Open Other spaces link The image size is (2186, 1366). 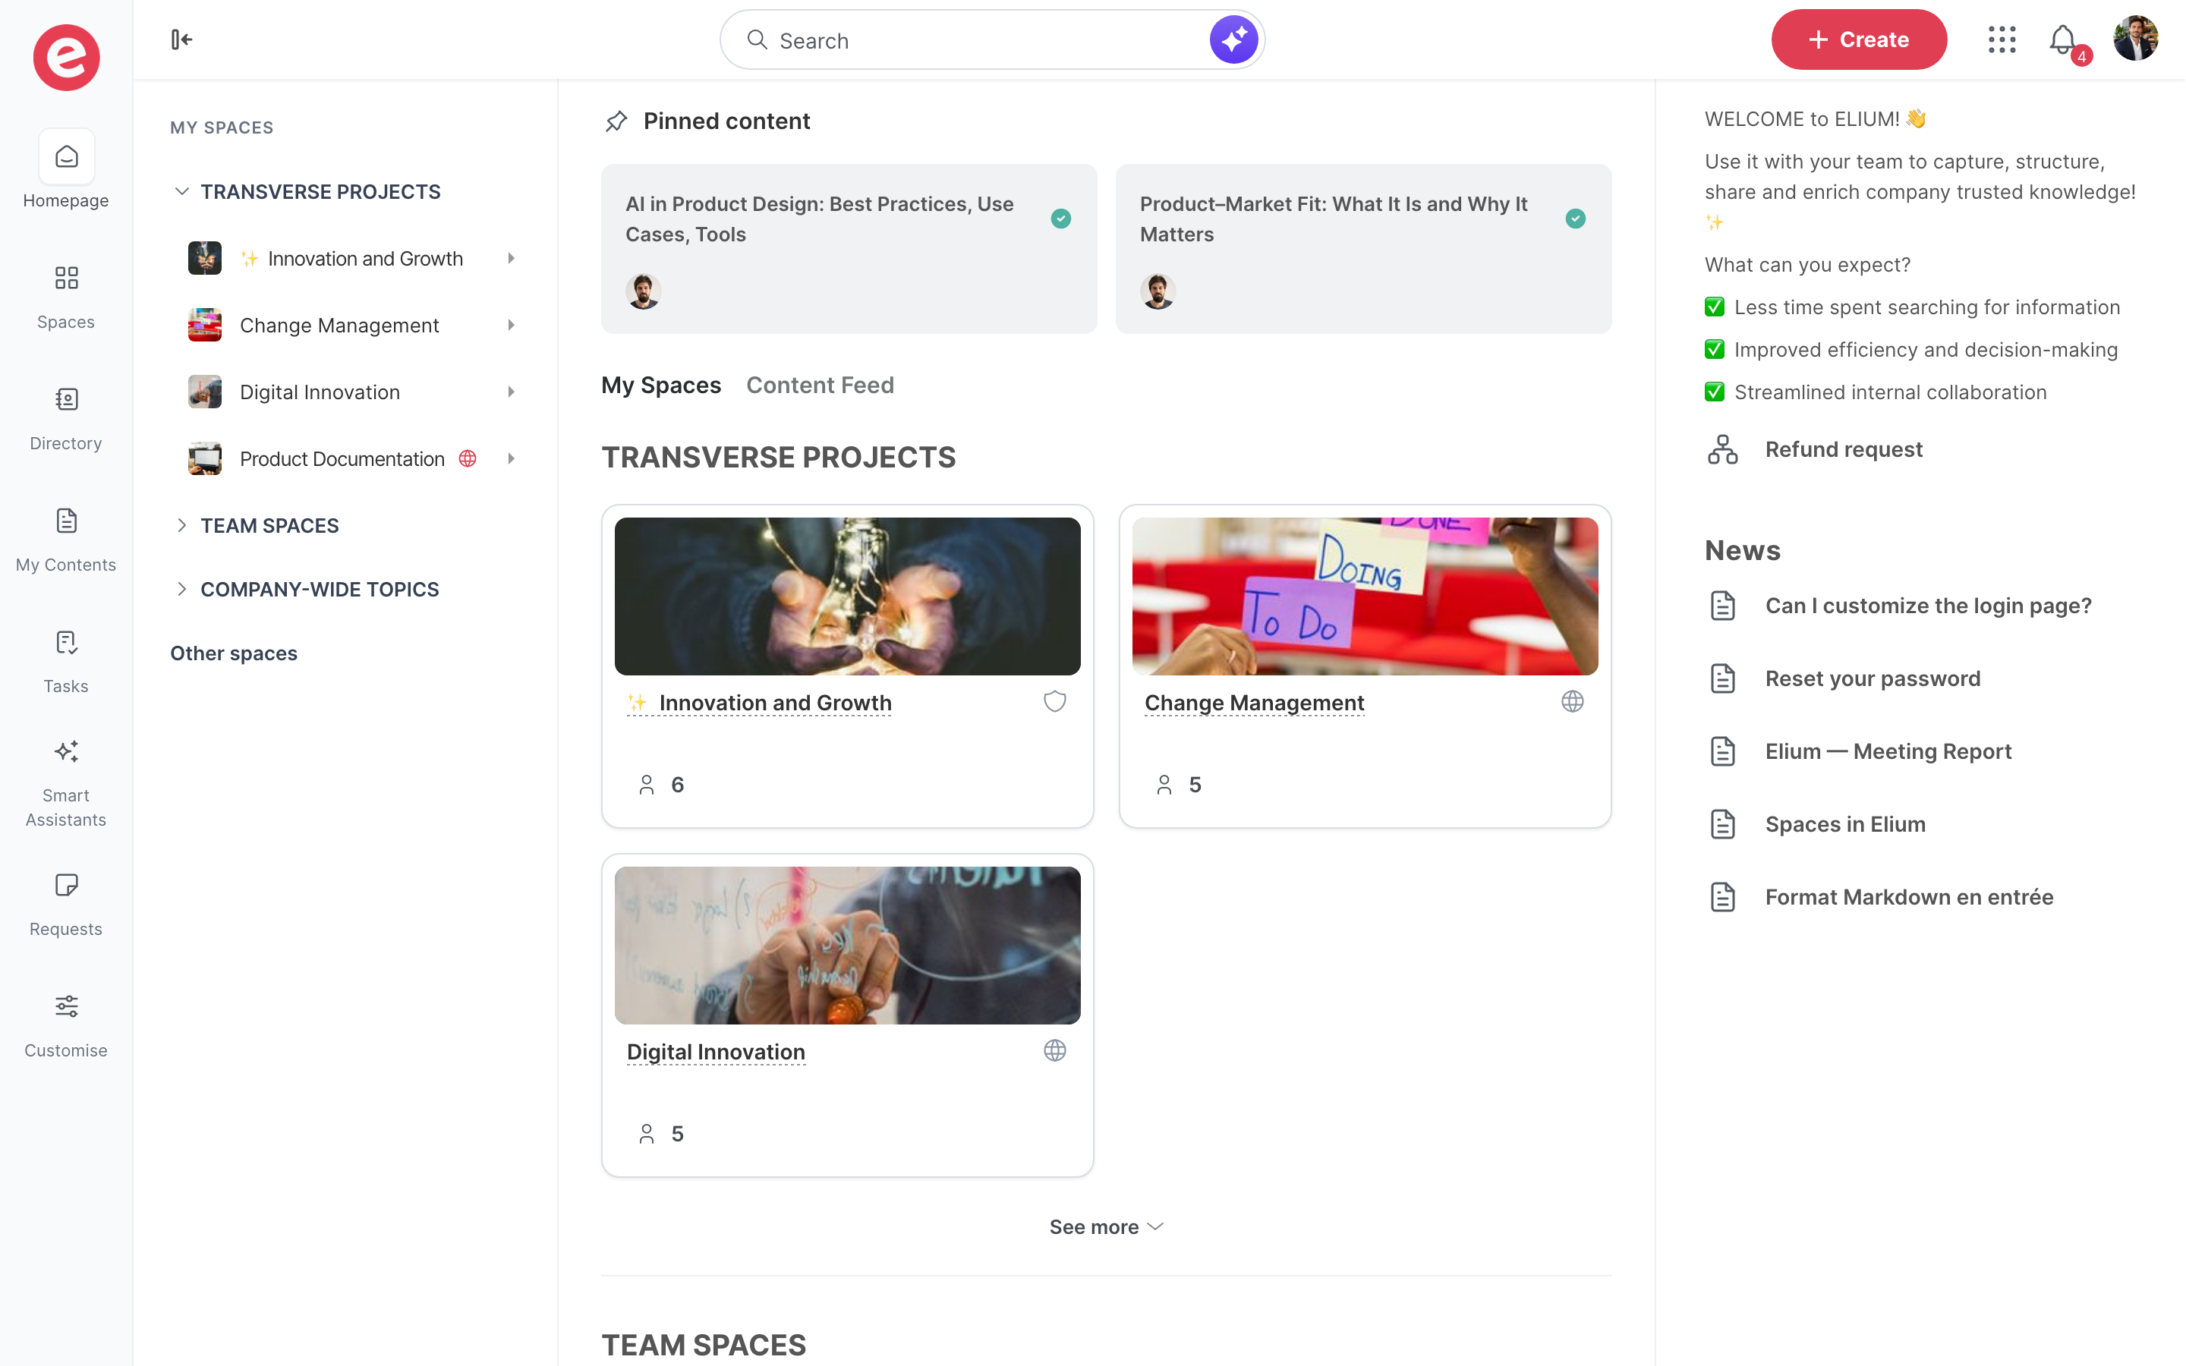click(234, 653)
